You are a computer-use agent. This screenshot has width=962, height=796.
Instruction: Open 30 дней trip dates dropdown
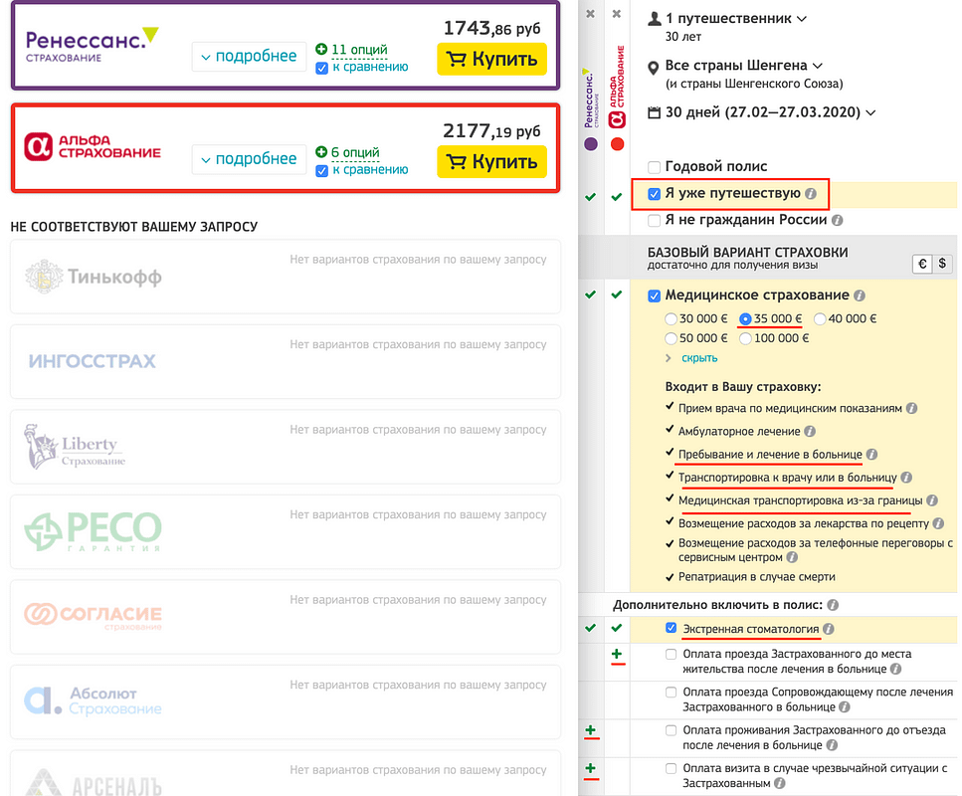tap(770, 112)
